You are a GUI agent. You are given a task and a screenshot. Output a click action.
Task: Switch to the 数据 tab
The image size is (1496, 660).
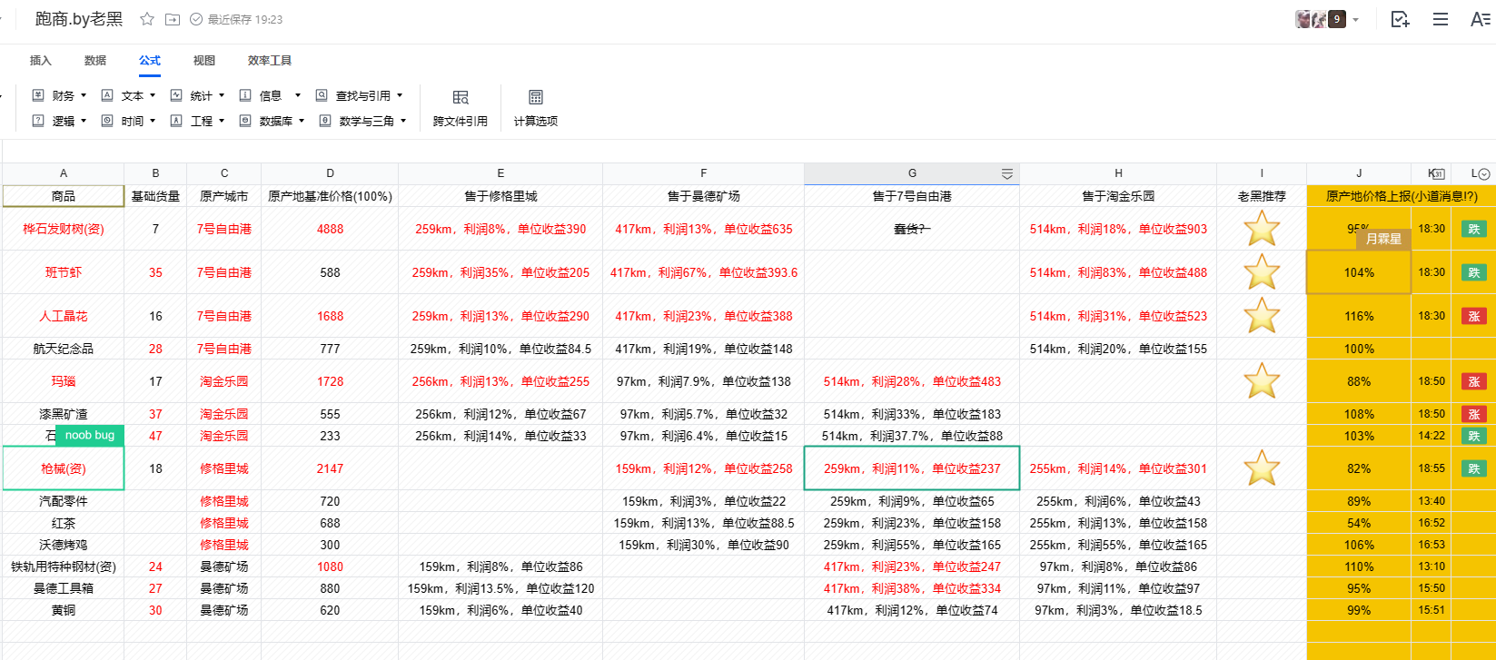[95, 61]
